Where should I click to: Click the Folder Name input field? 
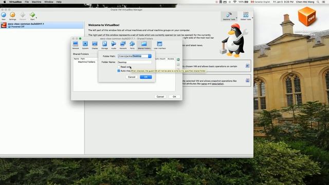135,62
